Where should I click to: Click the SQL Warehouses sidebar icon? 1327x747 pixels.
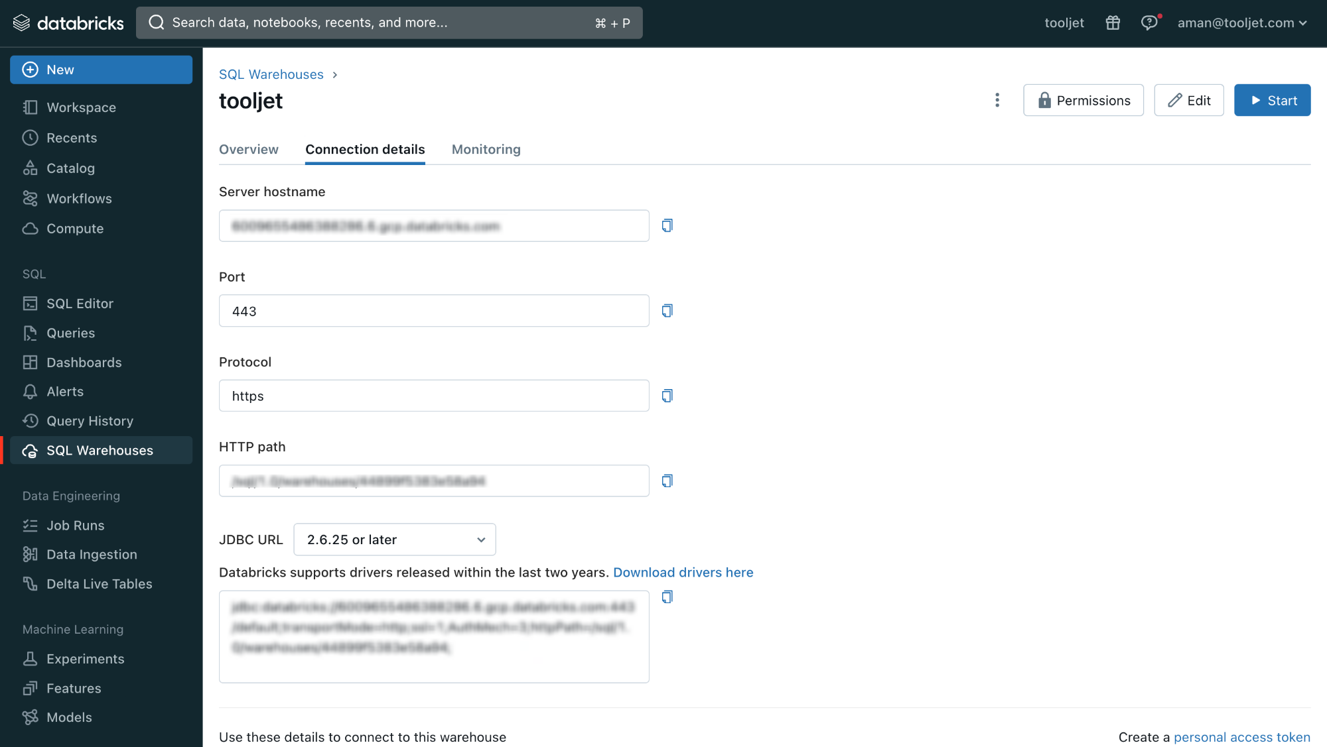pyautogui.click(x=29, y=450)
